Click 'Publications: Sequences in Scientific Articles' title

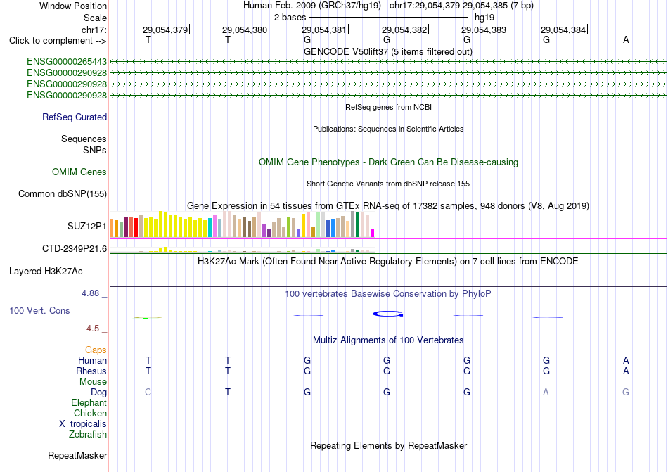[388, 129]
